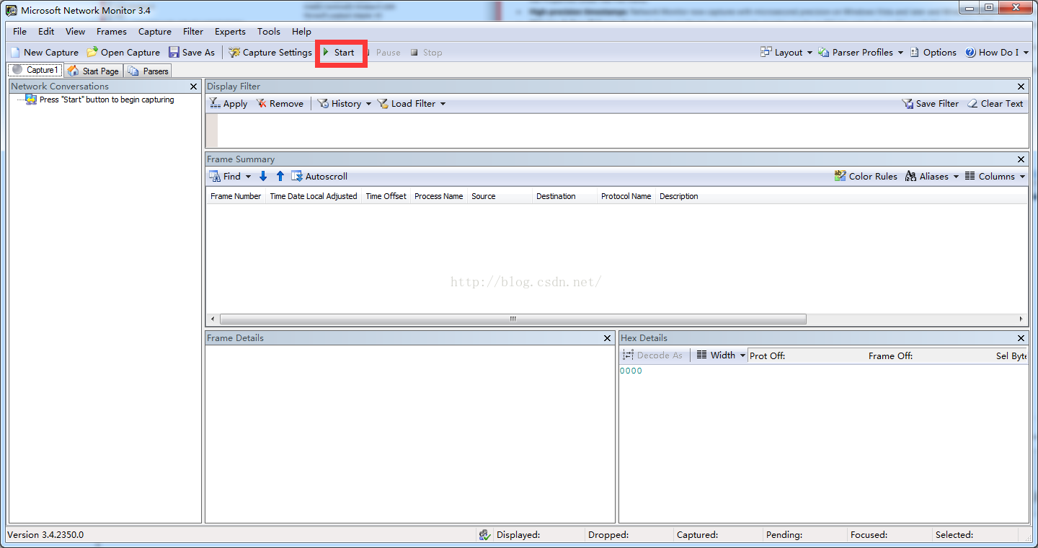This screenshot has height=548, width=1038.
Task: Click inside the display filter text box
Action: (623, 131)
